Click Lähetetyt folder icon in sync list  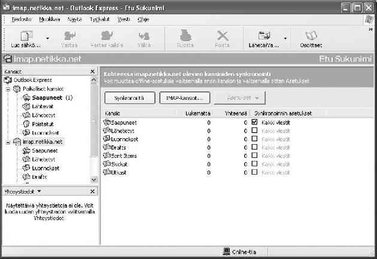pos(107,131)
